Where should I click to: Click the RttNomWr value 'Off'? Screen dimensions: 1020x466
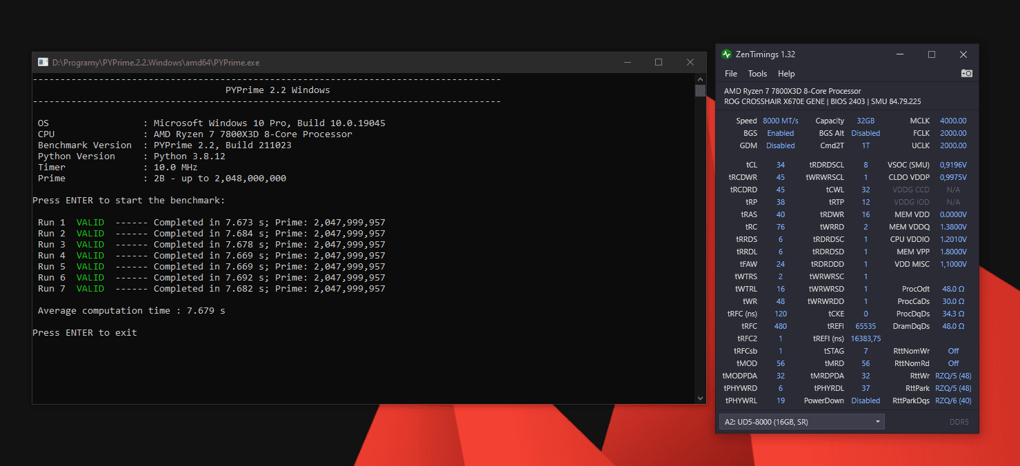(x=953, y=351)
